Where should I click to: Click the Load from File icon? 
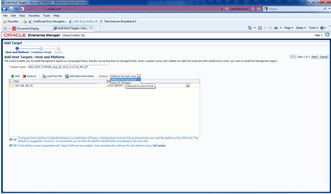tap(44, 76)
